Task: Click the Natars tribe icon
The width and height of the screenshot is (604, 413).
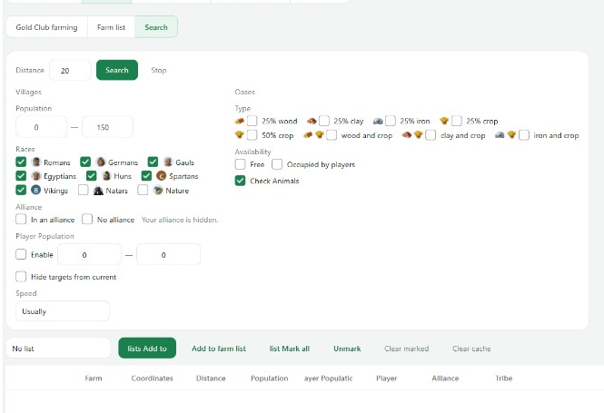Action: tap(98, 190)
